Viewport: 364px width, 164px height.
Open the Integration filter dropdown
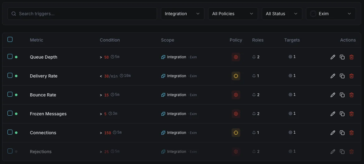coord(182,14)
